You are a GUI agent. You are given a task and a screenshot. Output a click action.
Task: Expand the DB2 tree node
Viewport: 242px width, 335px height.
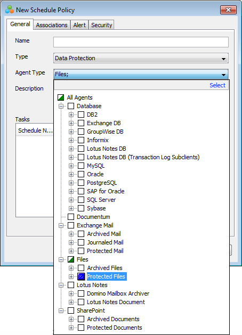coord(71,115)
